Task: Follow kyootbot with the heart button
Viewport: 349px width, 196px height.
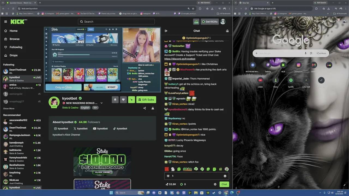Action: click(123, 100)
